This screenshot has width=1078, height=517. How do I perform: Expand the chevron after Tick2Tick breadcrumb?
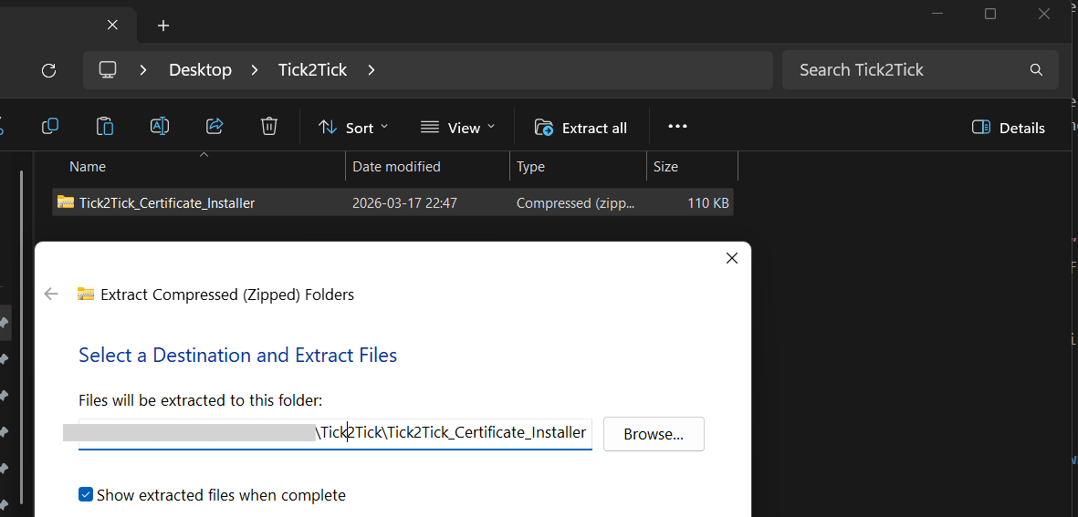click(x=371, y=70)
